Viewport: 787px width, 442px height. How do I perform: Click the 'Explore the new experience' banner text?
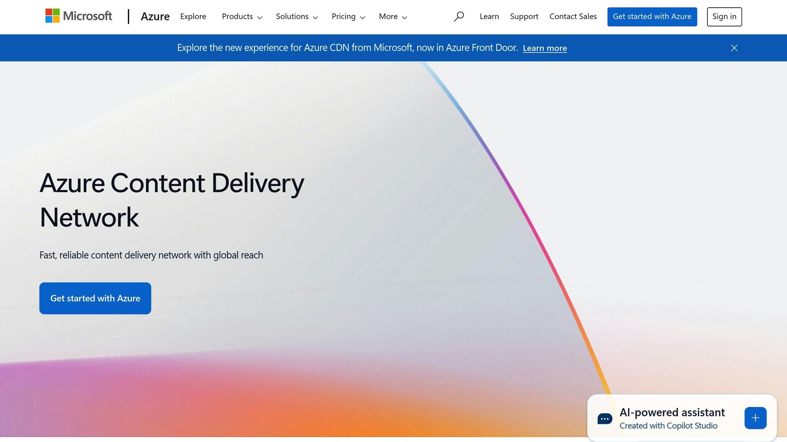[x=347, y=48]
